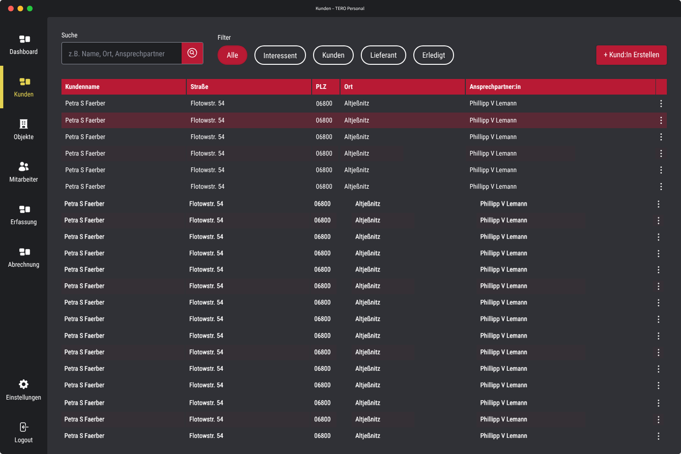
Task: Filter list by Kunden pill
Action: [333, 55]
